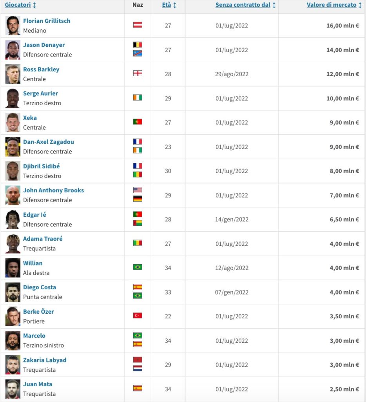The image size is (366, 402).
Task: Click Djibril Sidibé's France flag icon
Action: (138, 166)
